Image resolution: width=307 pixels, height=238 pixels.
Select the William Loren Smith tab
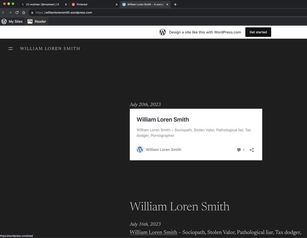[x=145, y=4]
